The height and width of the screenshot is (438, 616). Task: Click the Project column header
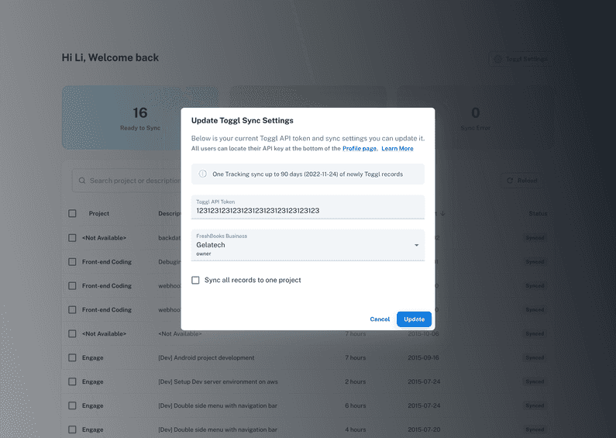tap(99, 213)
